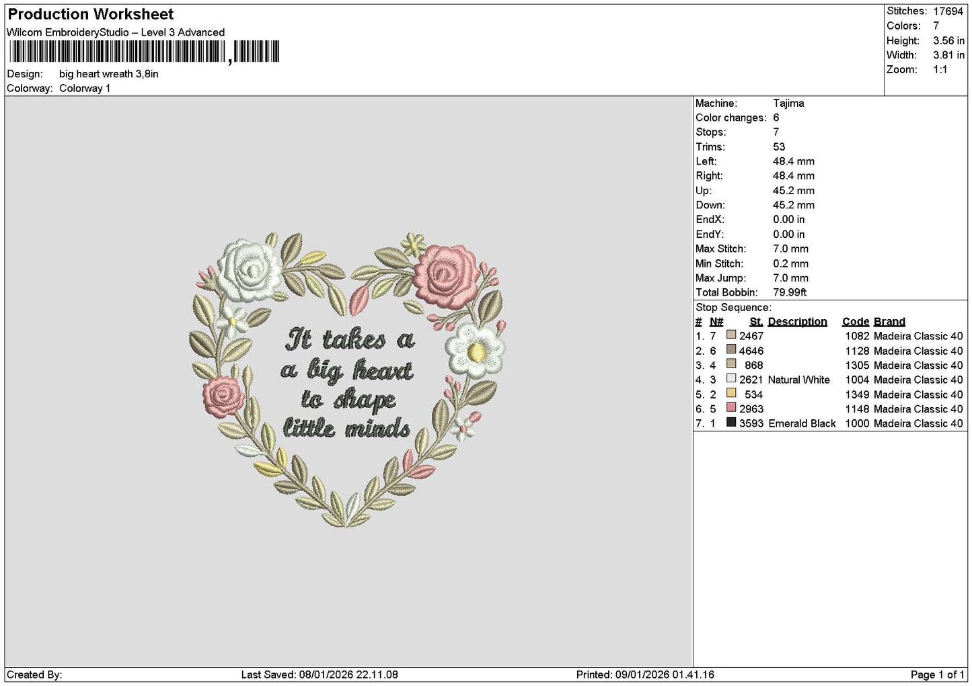Click the Machine value 'Tajima'

(788, 103)
